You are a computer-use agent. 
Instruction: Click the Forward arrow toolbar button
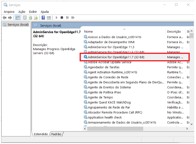coord(10,18)
